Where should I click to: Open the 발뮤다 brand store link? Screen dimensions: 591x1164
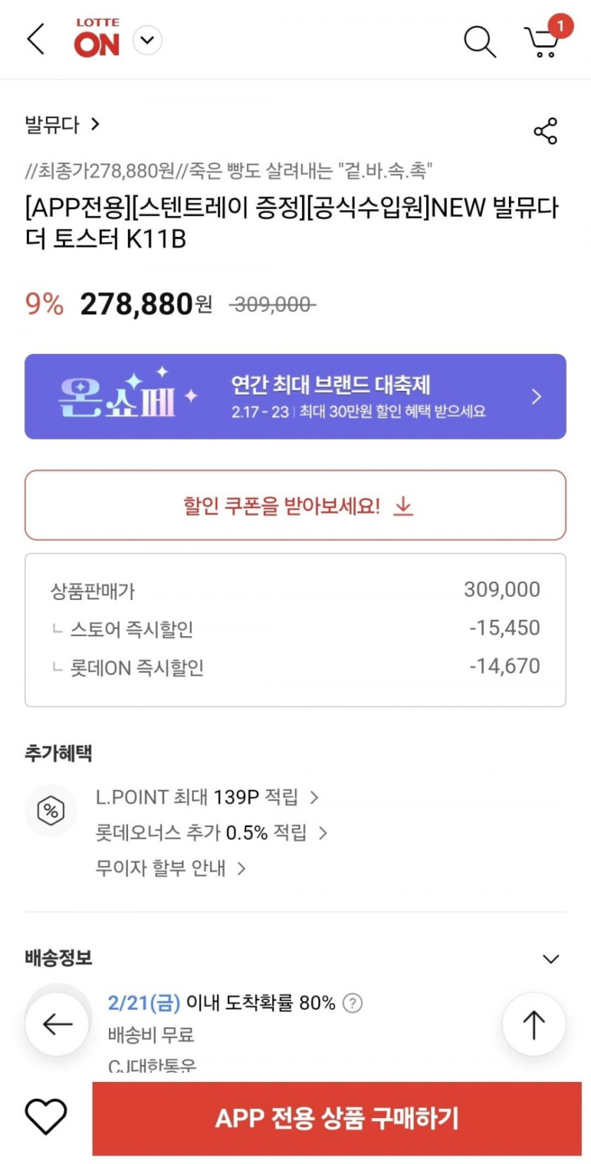click(62, 125)
